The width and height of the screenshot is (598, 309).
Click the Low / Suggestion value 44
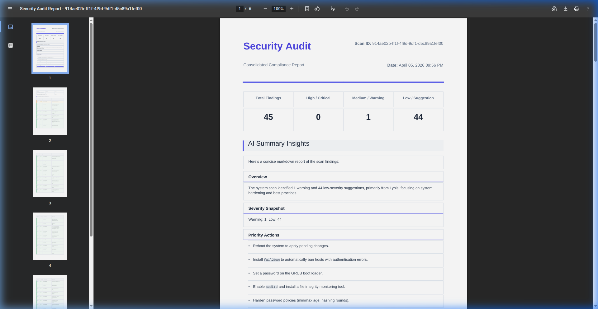[x=418, y=117]
